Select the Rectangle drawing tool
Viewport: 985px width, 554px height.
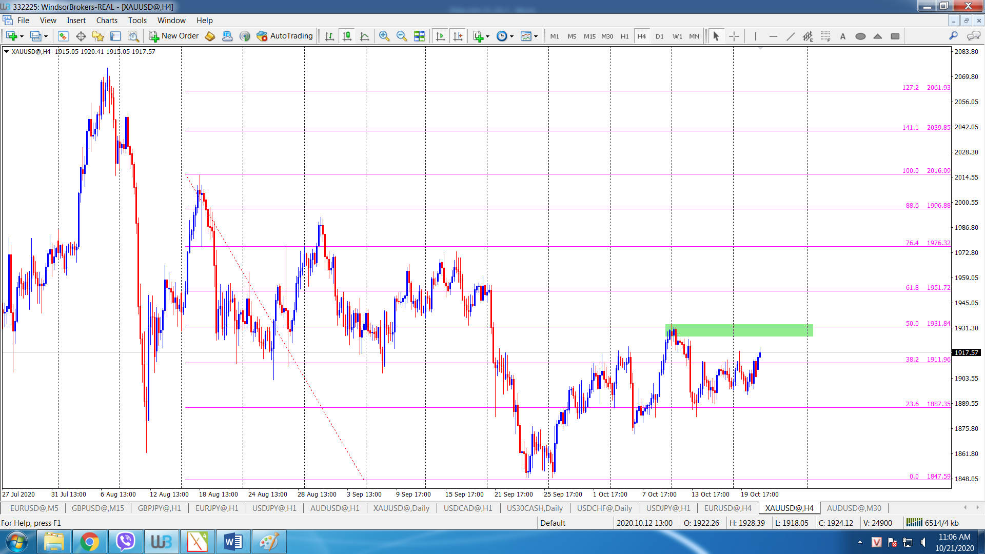click(895, 36)
